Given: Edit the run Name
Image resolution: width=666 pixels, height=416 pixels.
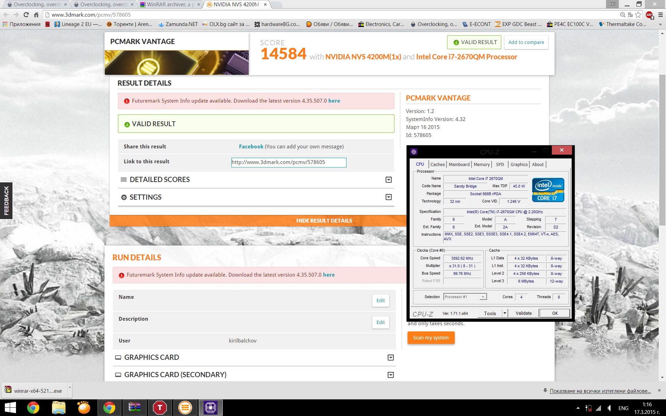Looking at the screenshot, I should point(381,301).
